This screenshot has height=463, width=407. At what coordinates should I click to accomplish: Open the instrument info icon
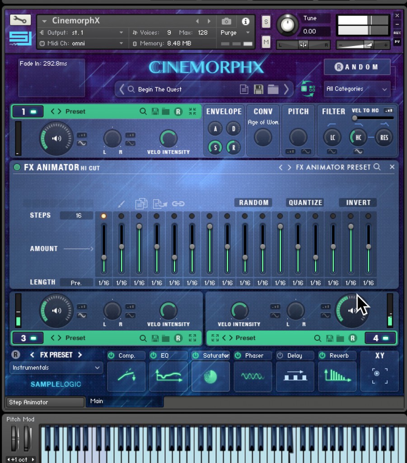point(245,21)
